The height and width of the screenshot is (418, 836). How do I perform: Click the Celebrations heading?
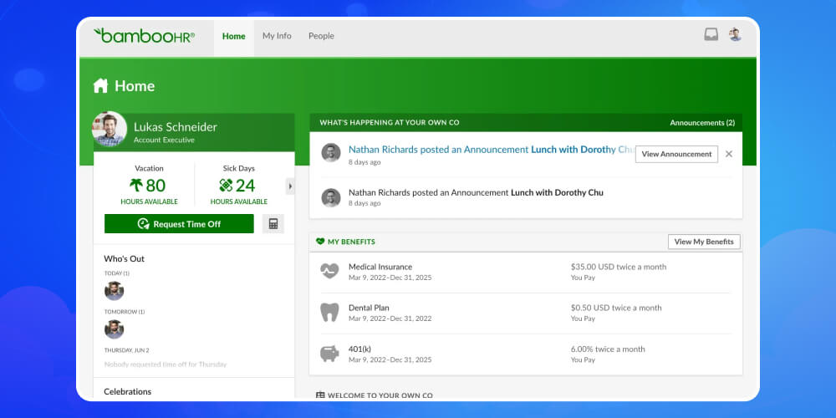pyautogui.click(x=127, y=391)
